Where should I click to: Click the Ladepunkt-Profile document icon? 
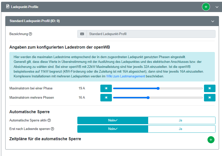pyautogui.click(x=8, y=6)
